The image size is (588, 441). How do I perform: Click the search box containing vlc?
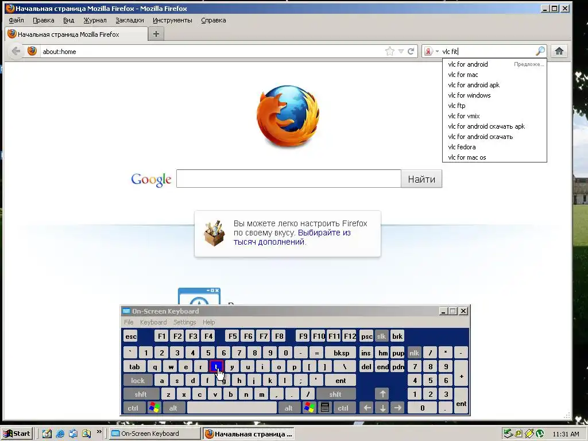(x=488, y=51)
